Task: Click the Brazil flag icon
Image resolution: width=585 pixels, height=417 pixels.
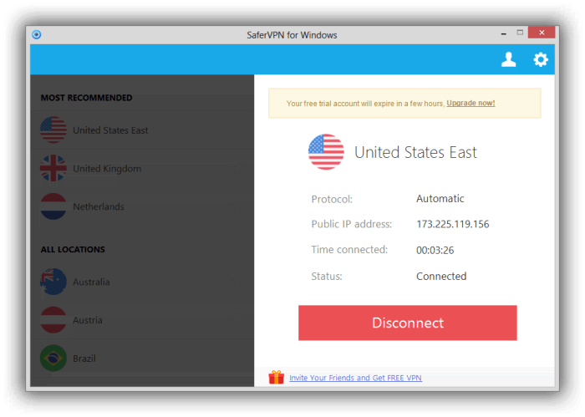Action: pos(53,358)
